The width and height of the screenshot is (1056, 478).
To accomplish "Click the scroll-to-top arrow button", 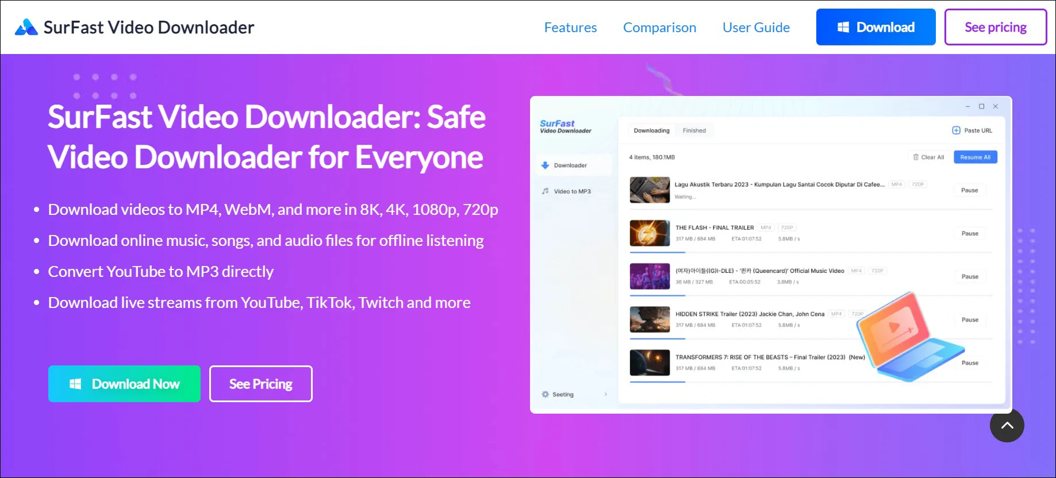I will 1007,425.
